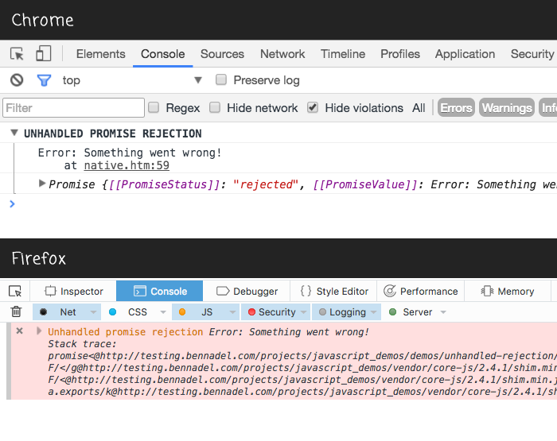Open JS filter dropdown arrow
Viewport: 557px width, 441px height.
pyautogui.click(x=232, y=312)
